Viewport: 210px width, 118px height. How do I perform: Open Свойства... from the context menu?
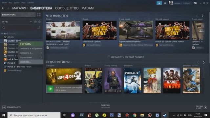click(x=31, y=62)
